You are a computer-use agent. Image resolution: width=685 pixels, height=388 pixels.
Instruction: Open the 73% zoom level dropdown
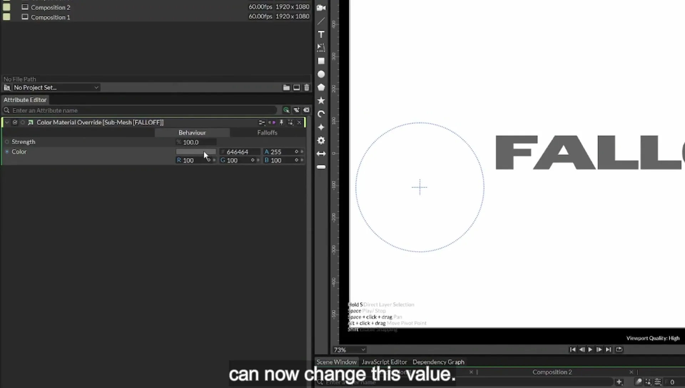(x=349, y=350)
